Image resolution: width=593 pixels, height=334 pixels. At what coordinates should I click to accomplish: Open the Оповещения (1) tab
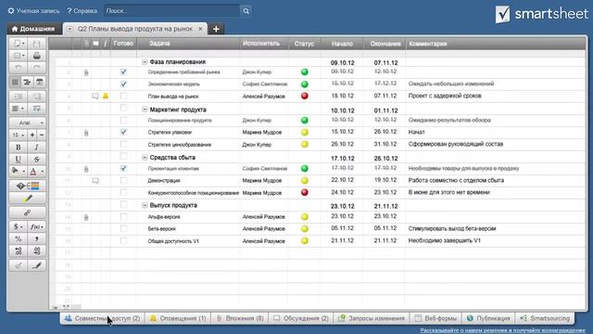[x=178, y=318]
